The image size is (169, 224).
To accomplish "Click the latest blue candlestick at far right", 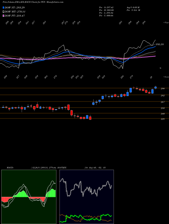I will tap(155, 88).
